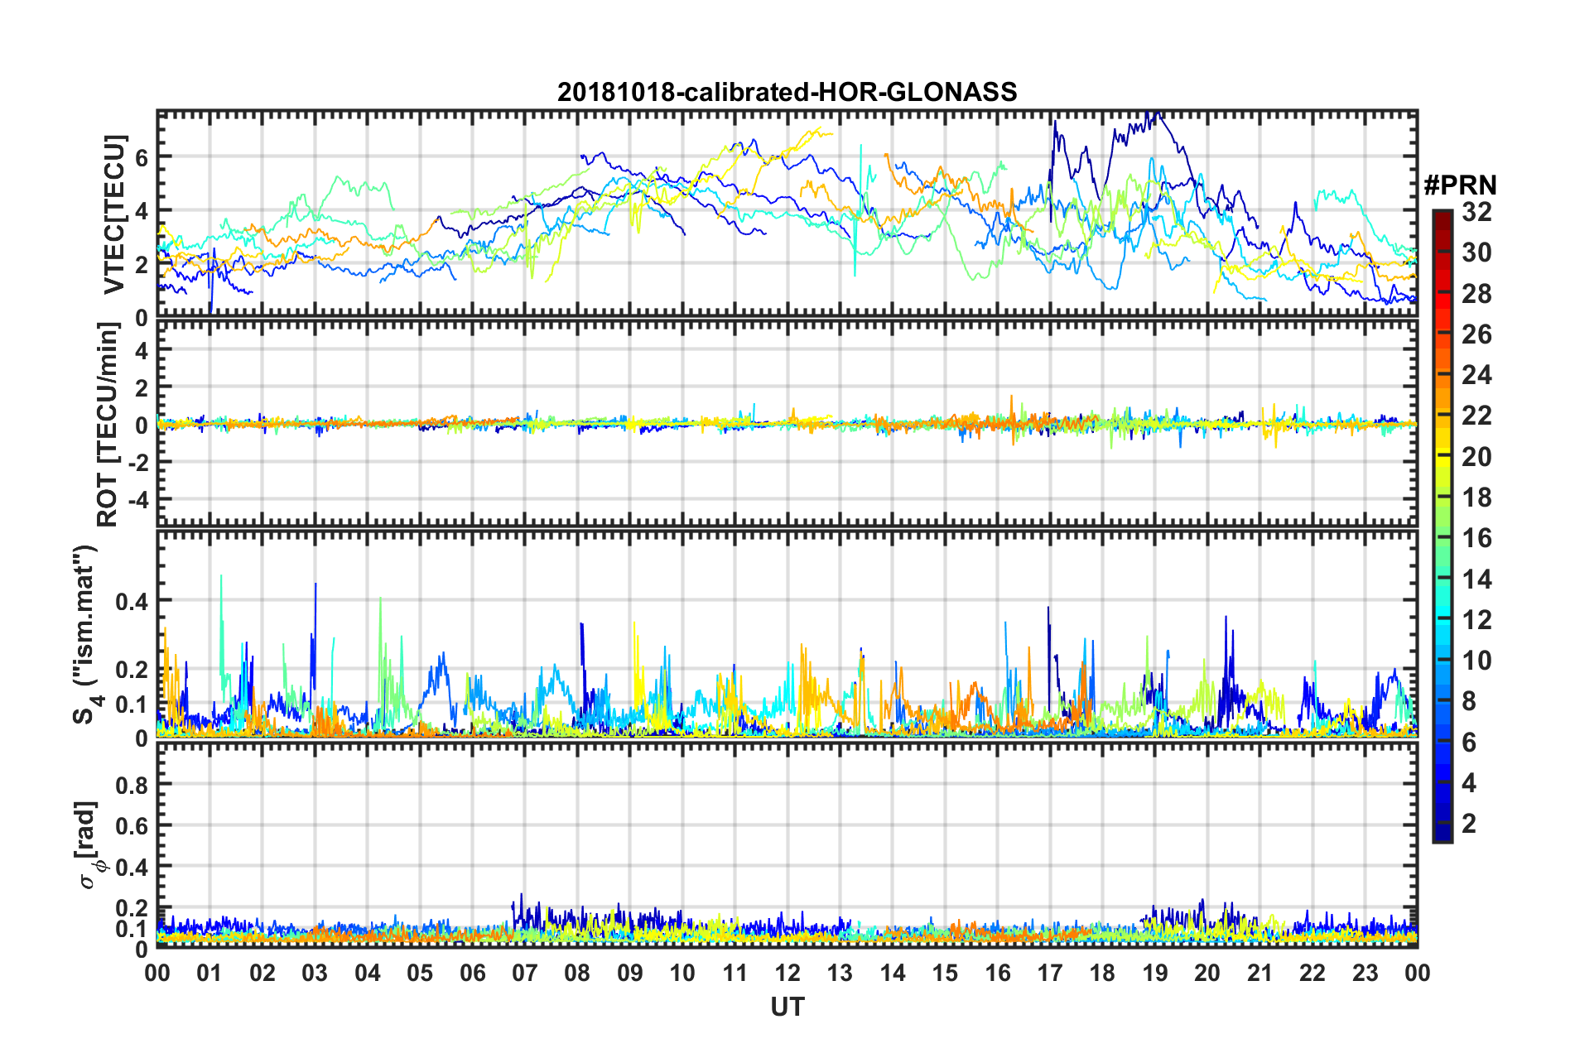Click the x-axis tick label 22
1575x1053 pixels.
point(1312,973)
